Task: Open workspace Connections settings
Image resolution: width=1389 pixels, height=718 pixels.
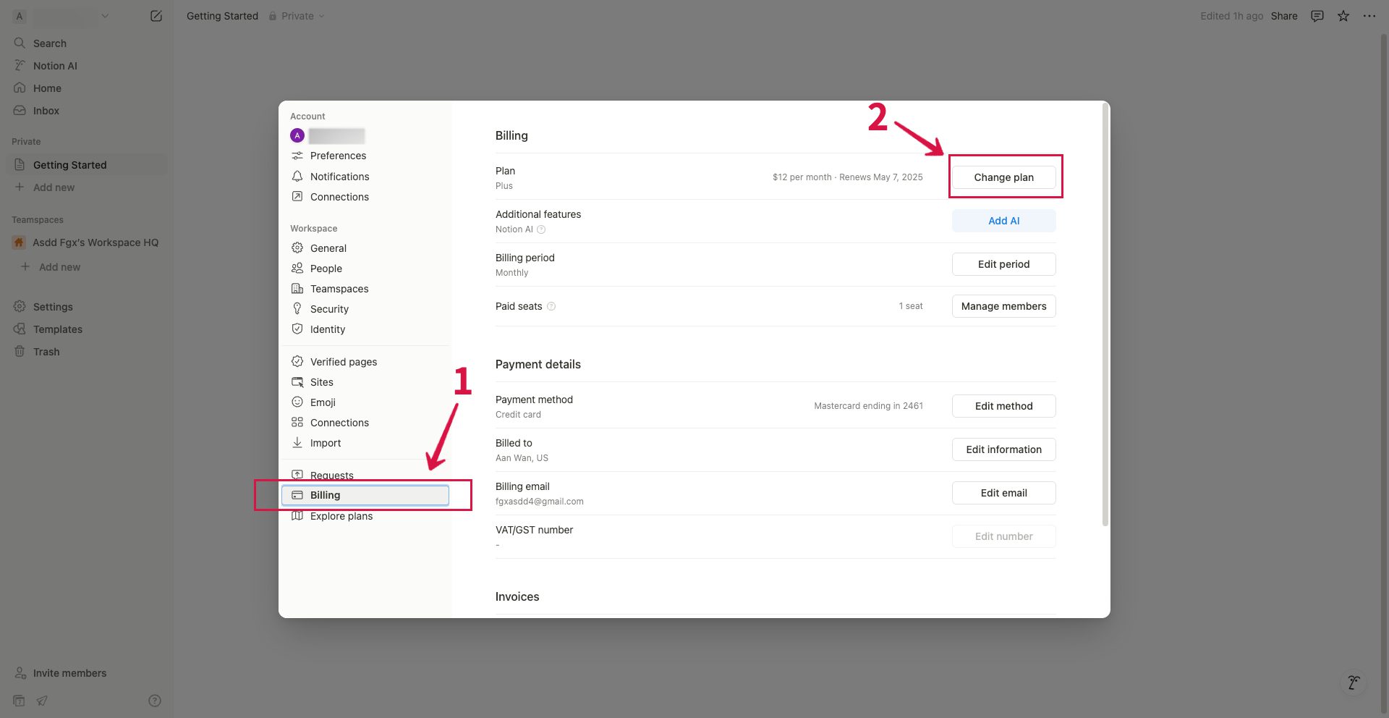Action: point(365,423)
